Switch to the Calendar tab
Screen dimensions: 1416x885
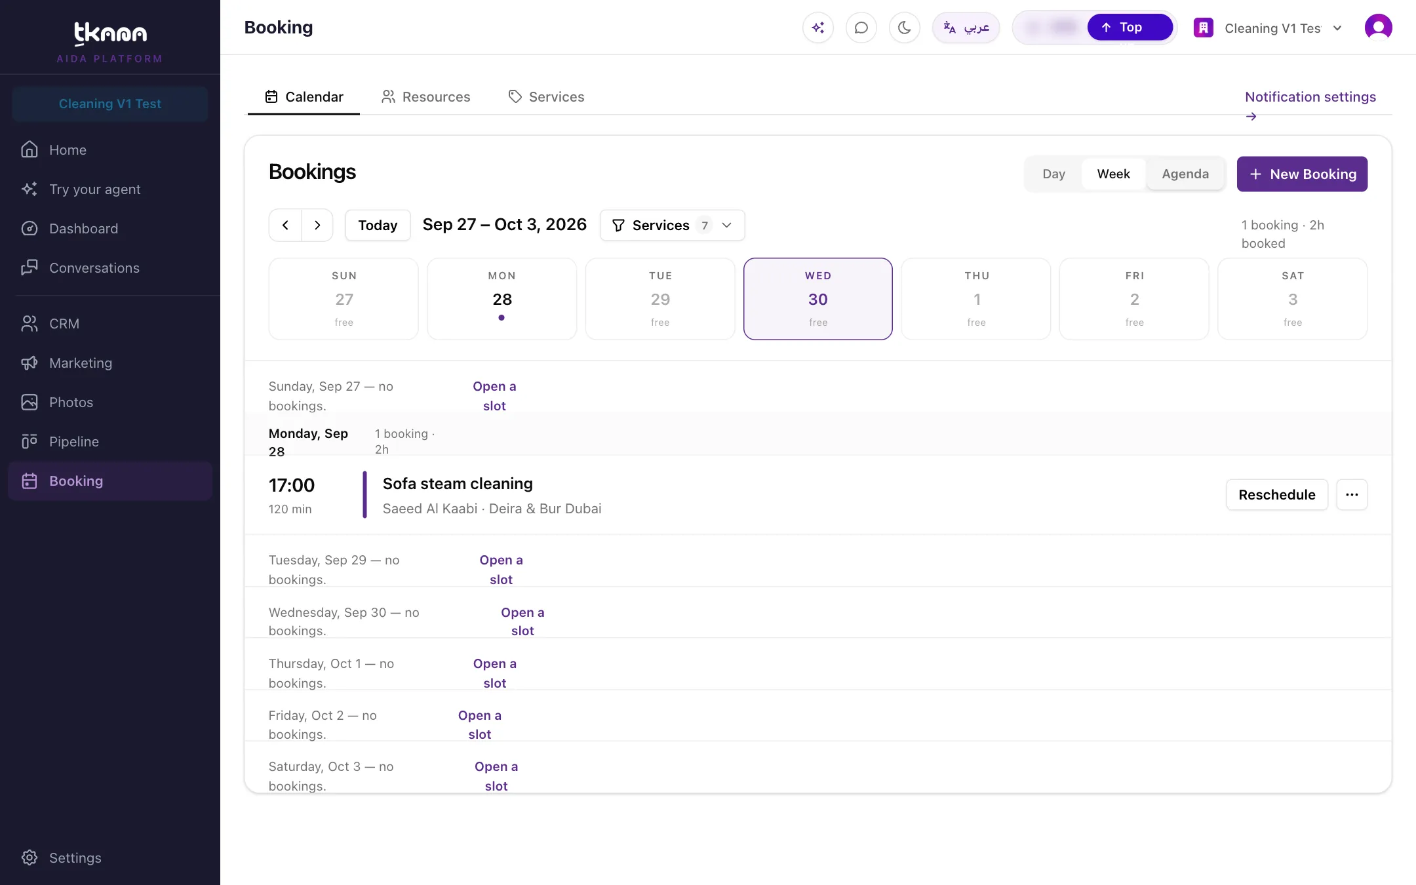tap(304, 97)
